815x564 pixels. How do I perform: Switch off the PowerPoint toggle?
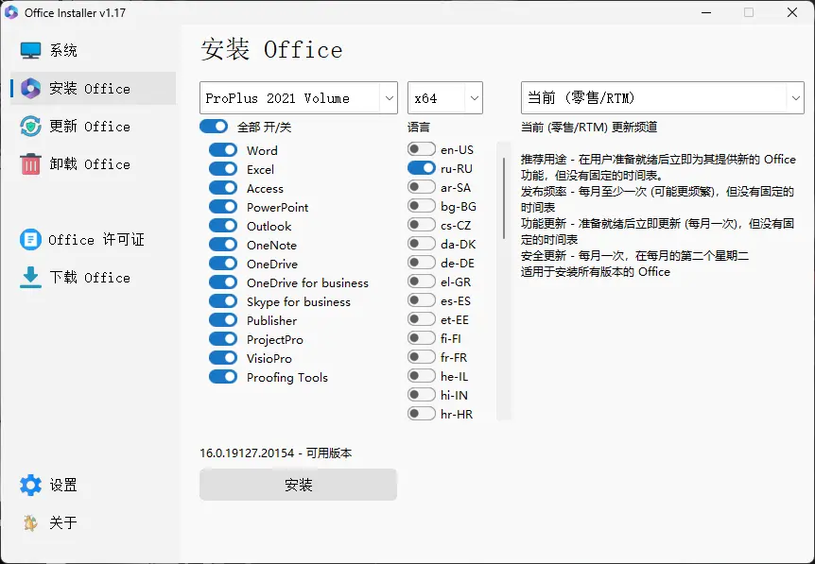coord(223,207)
